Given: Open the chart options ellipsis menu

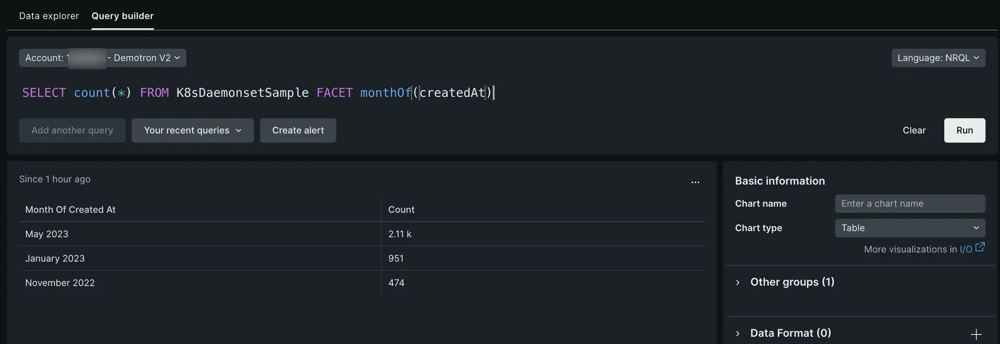Looking at the screenshot, I should coord(695,182).
